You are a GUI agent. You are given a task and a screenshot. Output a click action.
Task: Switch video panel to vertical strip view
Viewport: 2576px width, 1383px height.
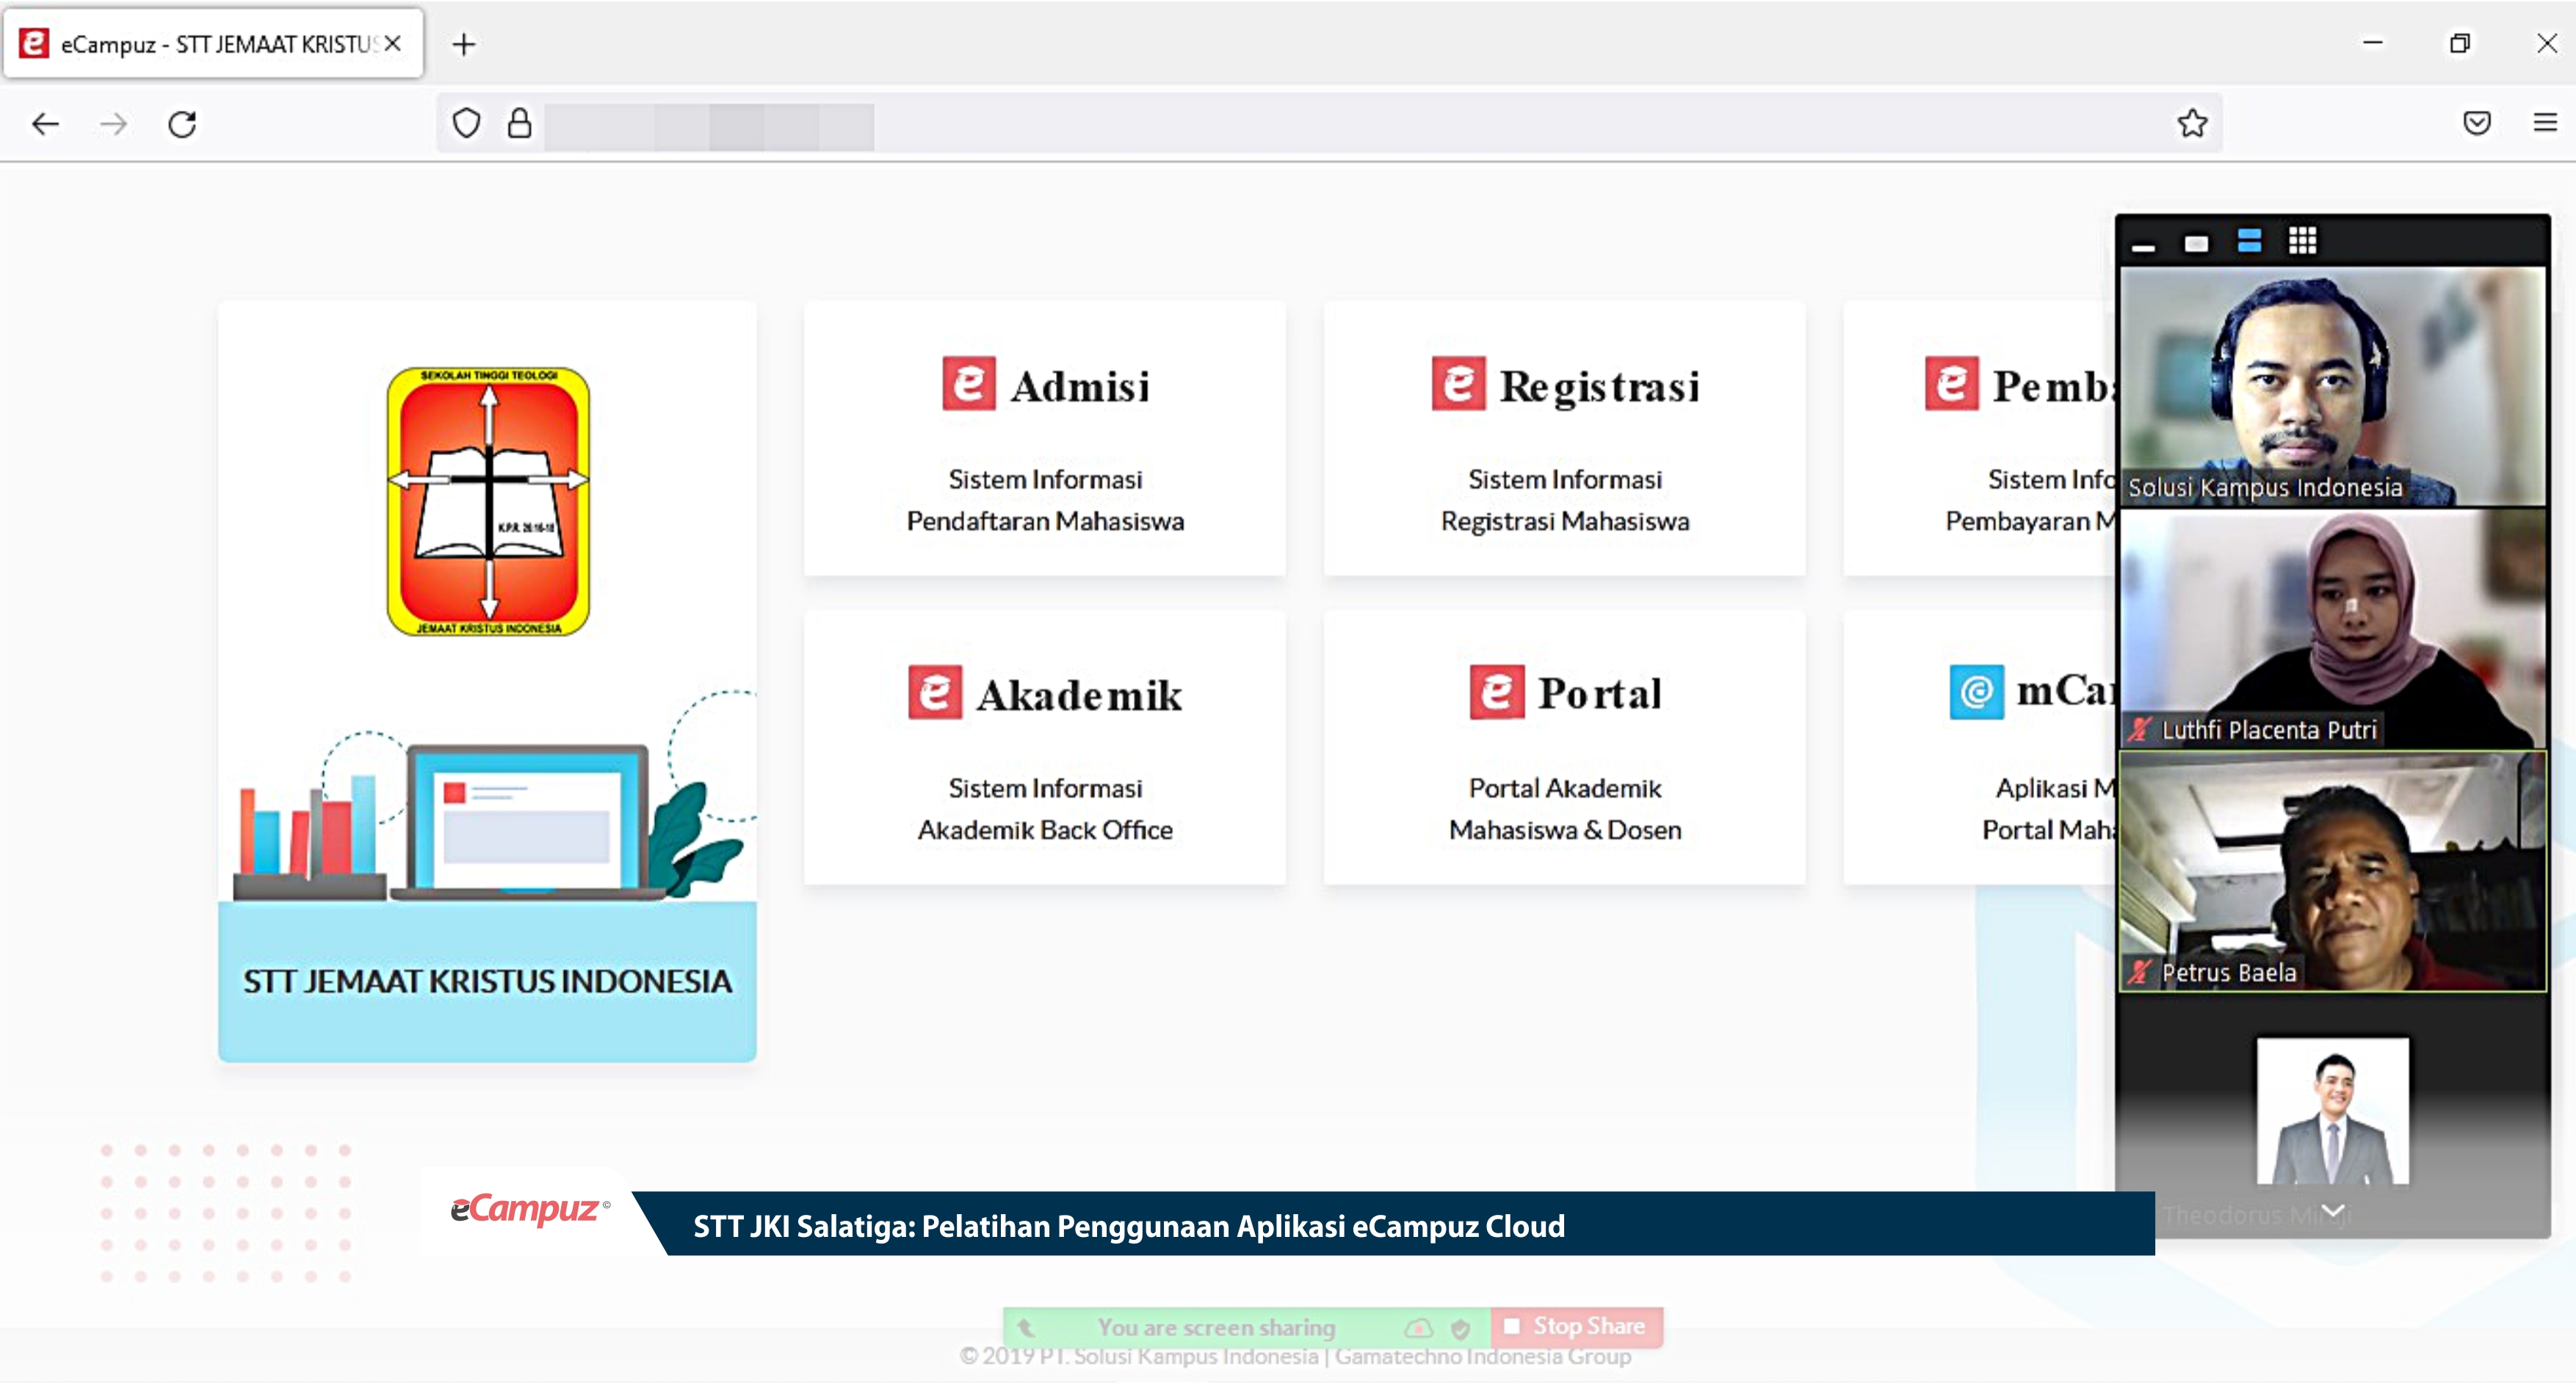click(x=2249, y=241)
